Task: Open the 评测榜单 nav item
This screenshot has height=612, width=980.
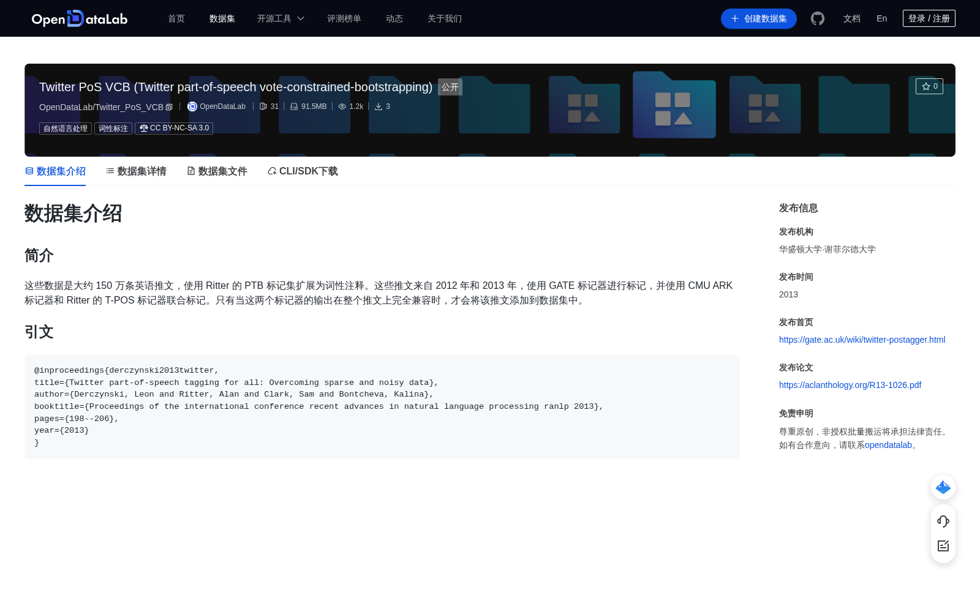Action: (344, 18)
